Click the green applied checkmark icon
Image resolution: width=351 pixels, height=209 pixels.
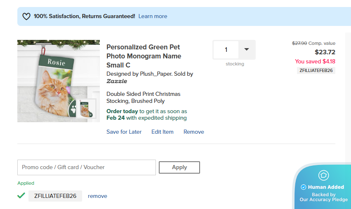[x=21, y=195]
